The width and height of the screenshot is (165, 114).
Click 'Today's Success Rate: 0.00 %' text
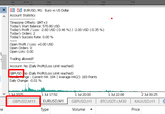click(x=32, y=37)
